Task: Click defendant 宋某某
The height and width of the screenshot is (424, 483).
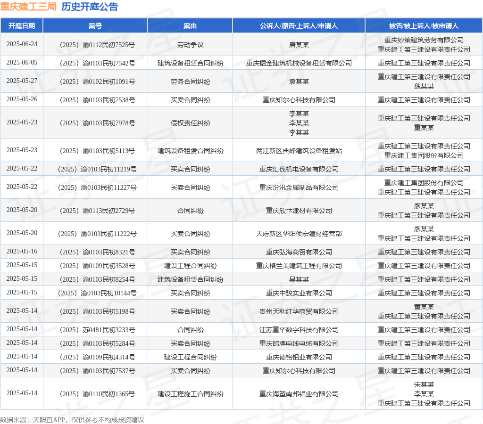Action: coord(424,384)
